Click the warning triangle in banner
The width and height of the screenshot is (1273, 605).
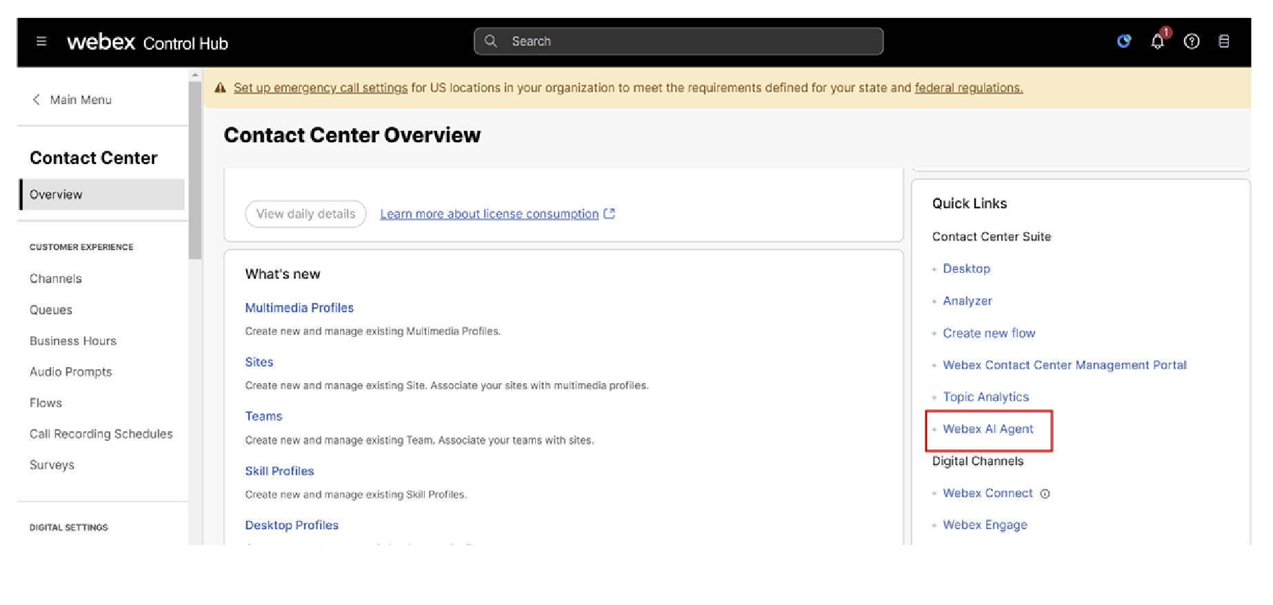point(221,88)
